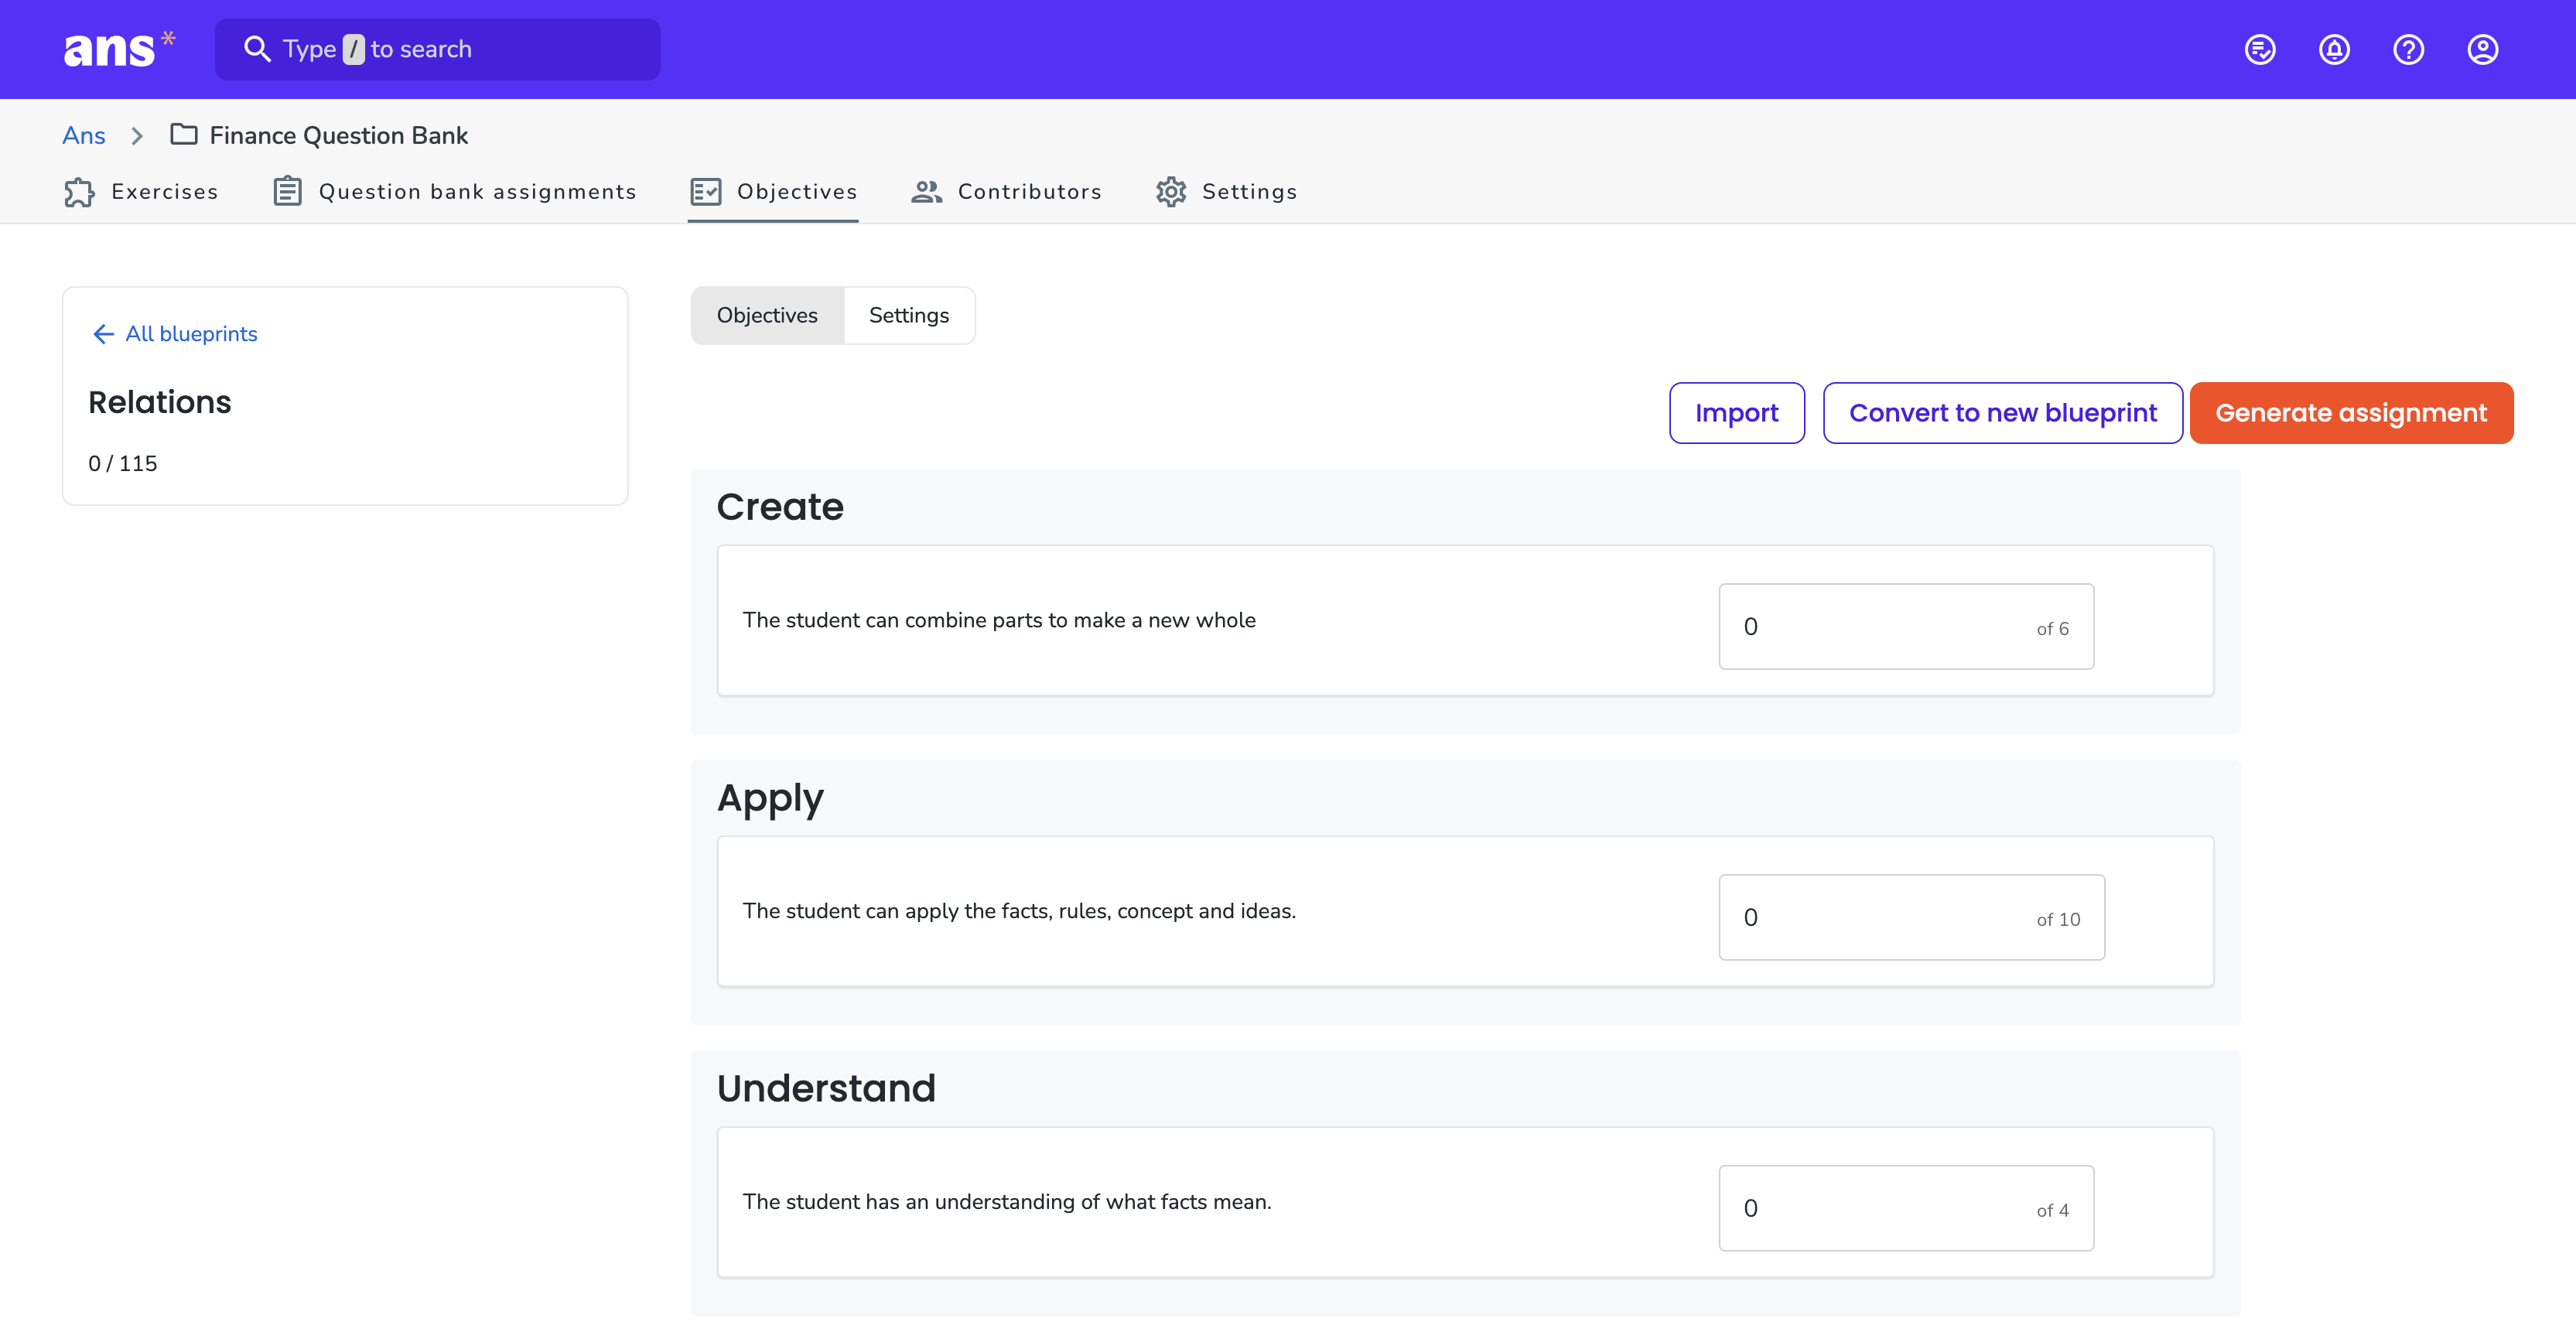Go back to All blueprints
This screenshot has height=1332, width=2576.
tap(175, 334)
